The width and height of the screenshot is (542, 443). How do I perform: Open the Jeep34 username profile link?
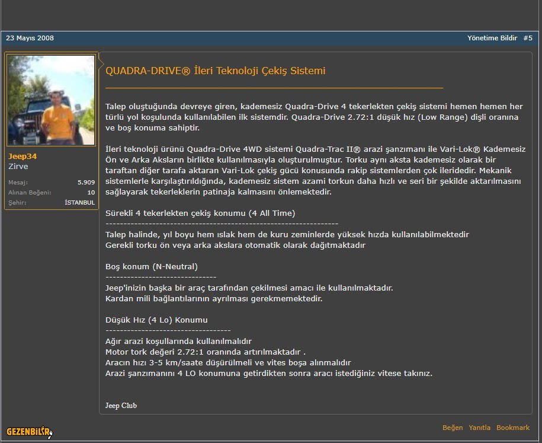tap(23, 156)
